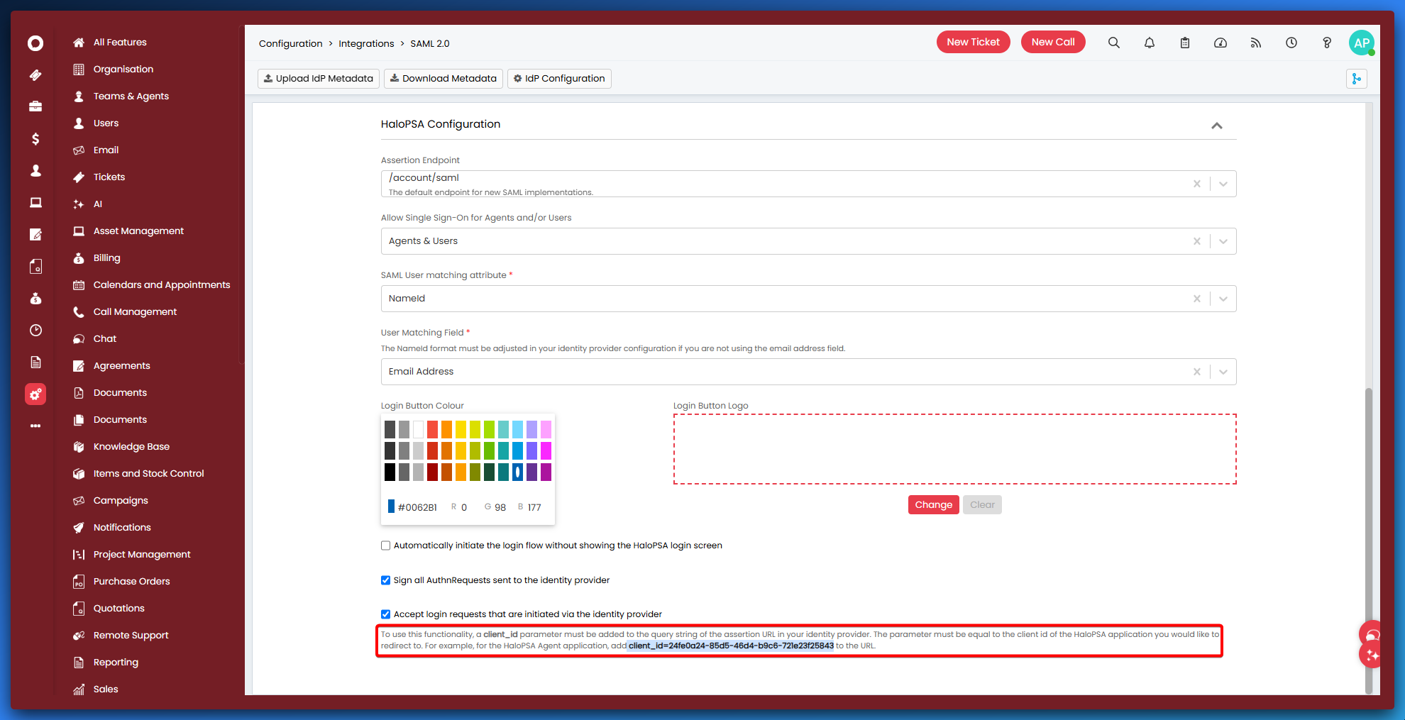Clear the Agents & Users selection X
The height and width of the screenshot is (720, 1405).
[1197, 241]
